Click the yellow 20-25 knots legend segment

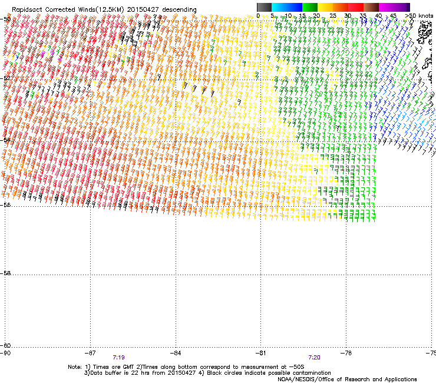(x=325, y=7)
